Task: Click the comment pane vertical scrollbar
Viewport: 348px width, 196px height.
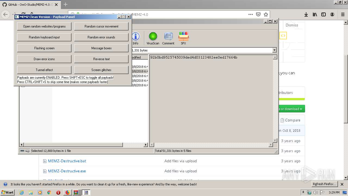Action: click(x=275, y=99)
